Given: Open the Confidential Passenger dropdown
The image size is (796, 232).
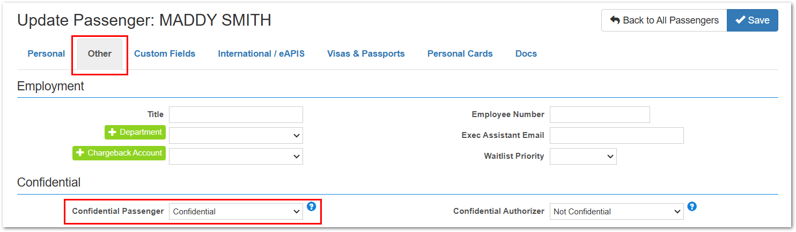Looking at the screenshot, I should pyautogui.click(x=236, y=211).
